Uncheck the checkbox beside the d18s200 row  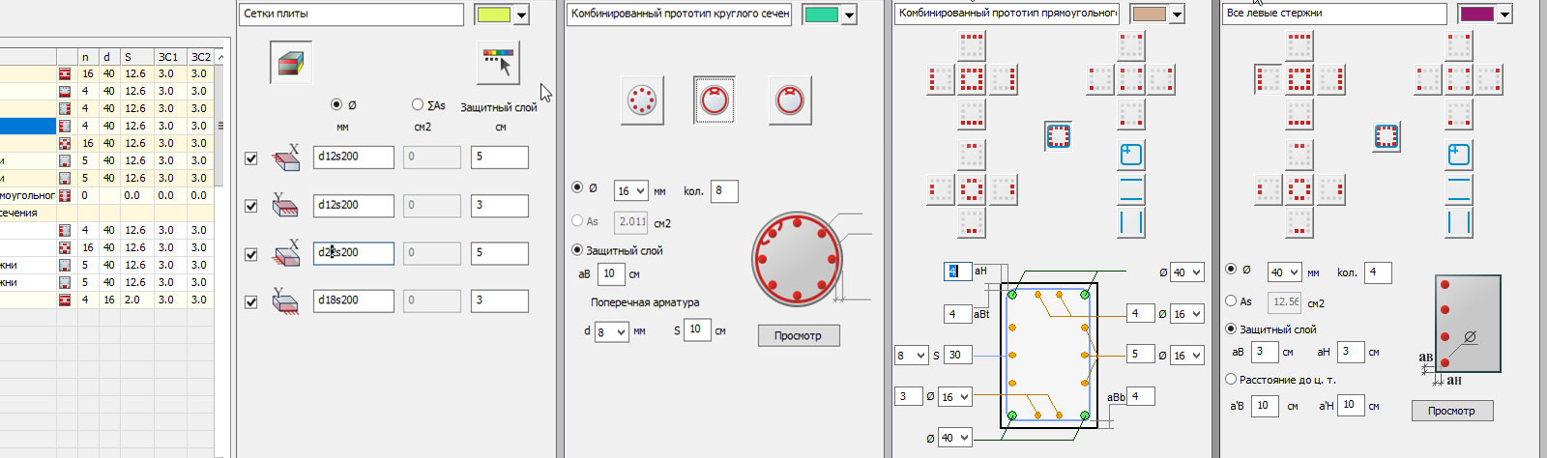tap(251, 302)
